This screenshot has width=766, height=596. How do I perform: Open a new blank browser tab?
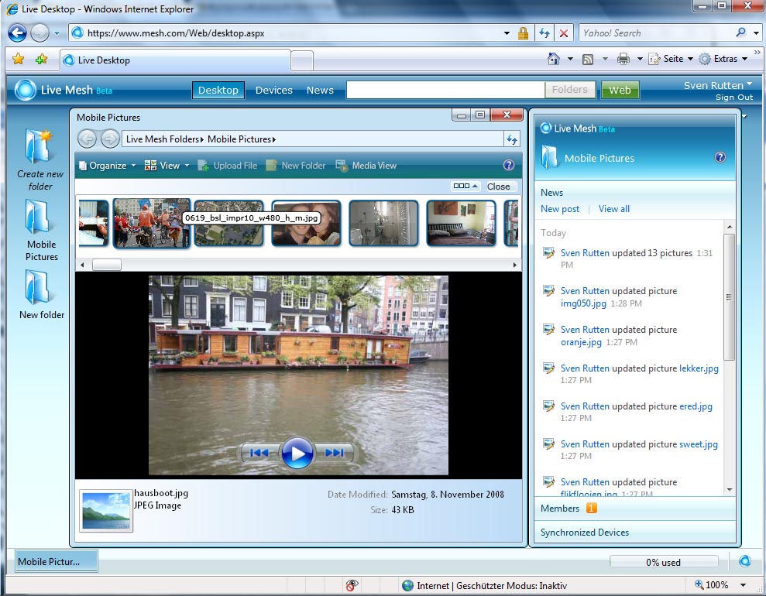(x=302, y=61)
